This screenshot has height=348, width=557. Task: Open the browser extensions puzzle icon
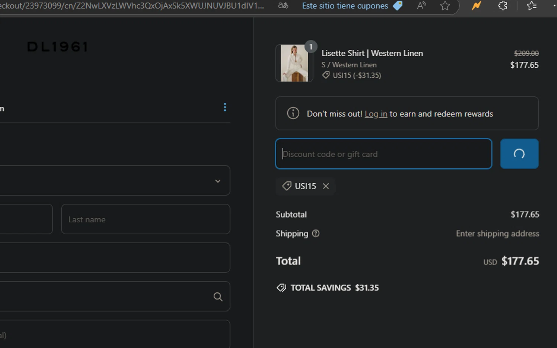(x=503, y=6)
